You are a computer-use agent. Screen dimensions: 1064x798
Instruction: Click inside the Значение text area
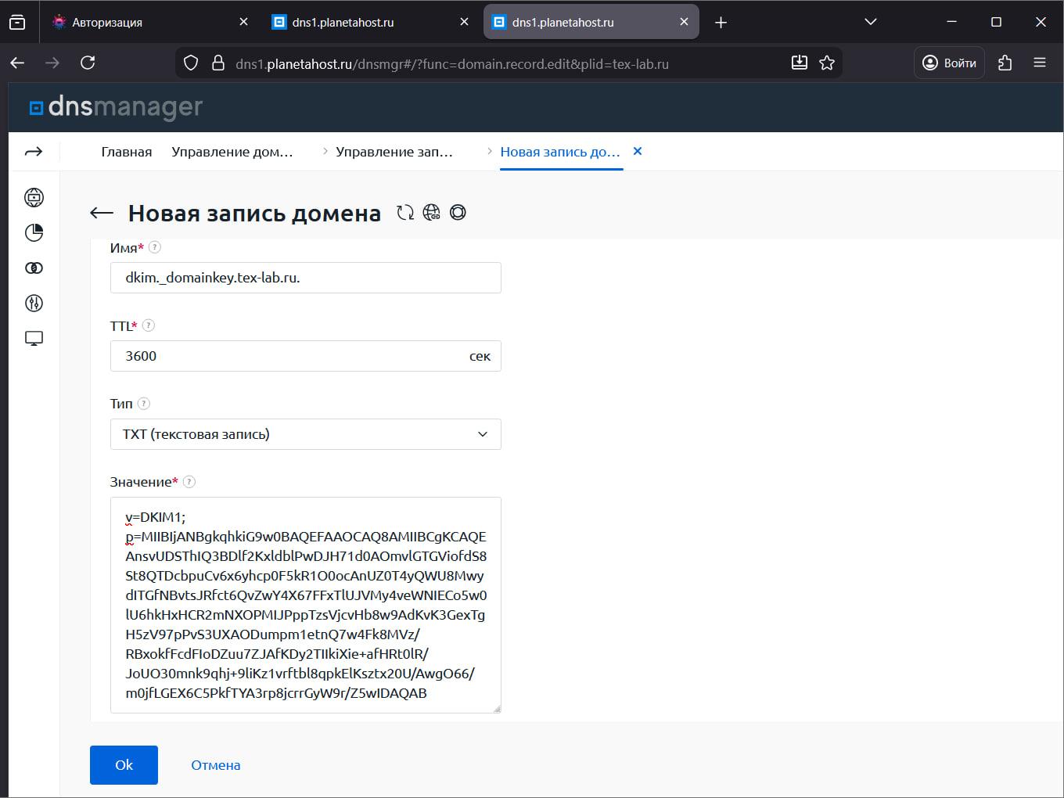(x=305, y=602)
